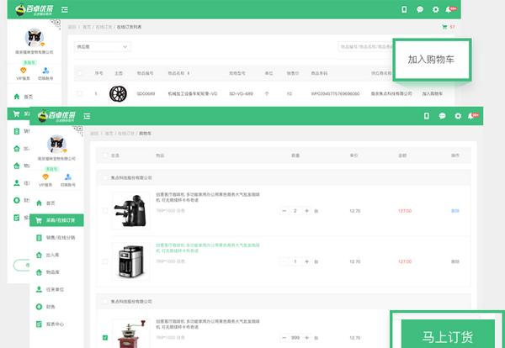The width and height of the screenshot is (505, 348).
Task: Open 销售/在线分销 sidebar item
Action: point(56,238)
